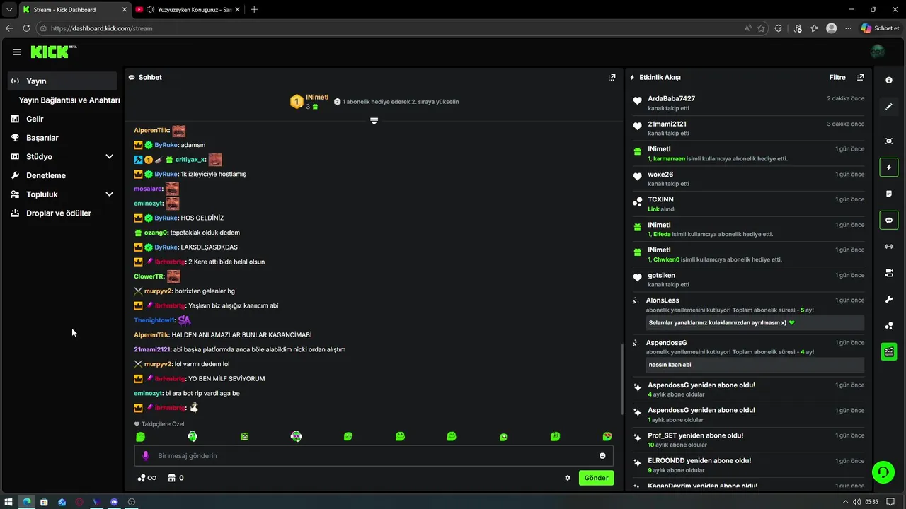
Task: Click the green clapperboard icon in right sidebar
Action: [889, 351]
